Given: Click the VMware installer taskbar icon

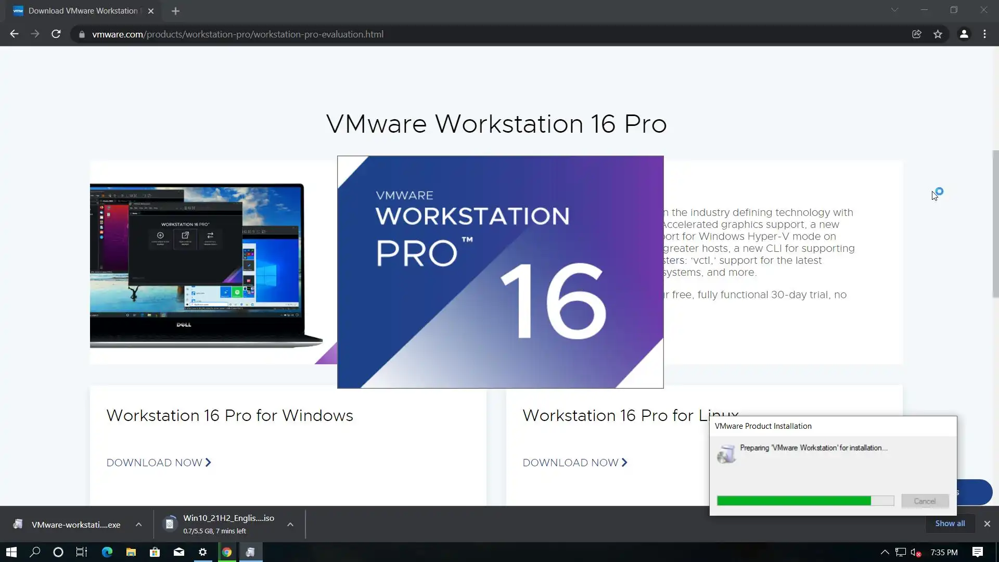Looking at the screenshot, I should 250,552.
